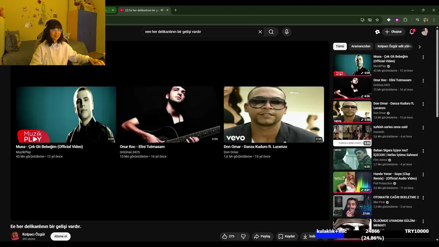Screen dimensions: 439x247
Task: Click the video title 'Ee her delikanlının bir gelişi vardır.'
Action: pos(46,227)
